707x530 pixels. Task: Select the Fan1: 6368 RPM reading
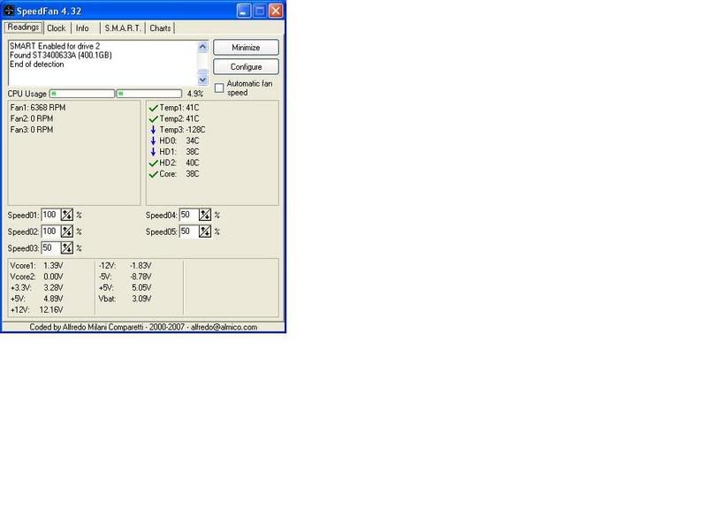[x=38, y=108]
